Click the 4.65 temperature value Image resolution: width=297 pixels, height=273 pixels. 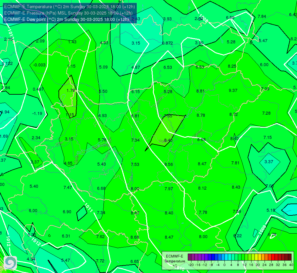point(68,163)
